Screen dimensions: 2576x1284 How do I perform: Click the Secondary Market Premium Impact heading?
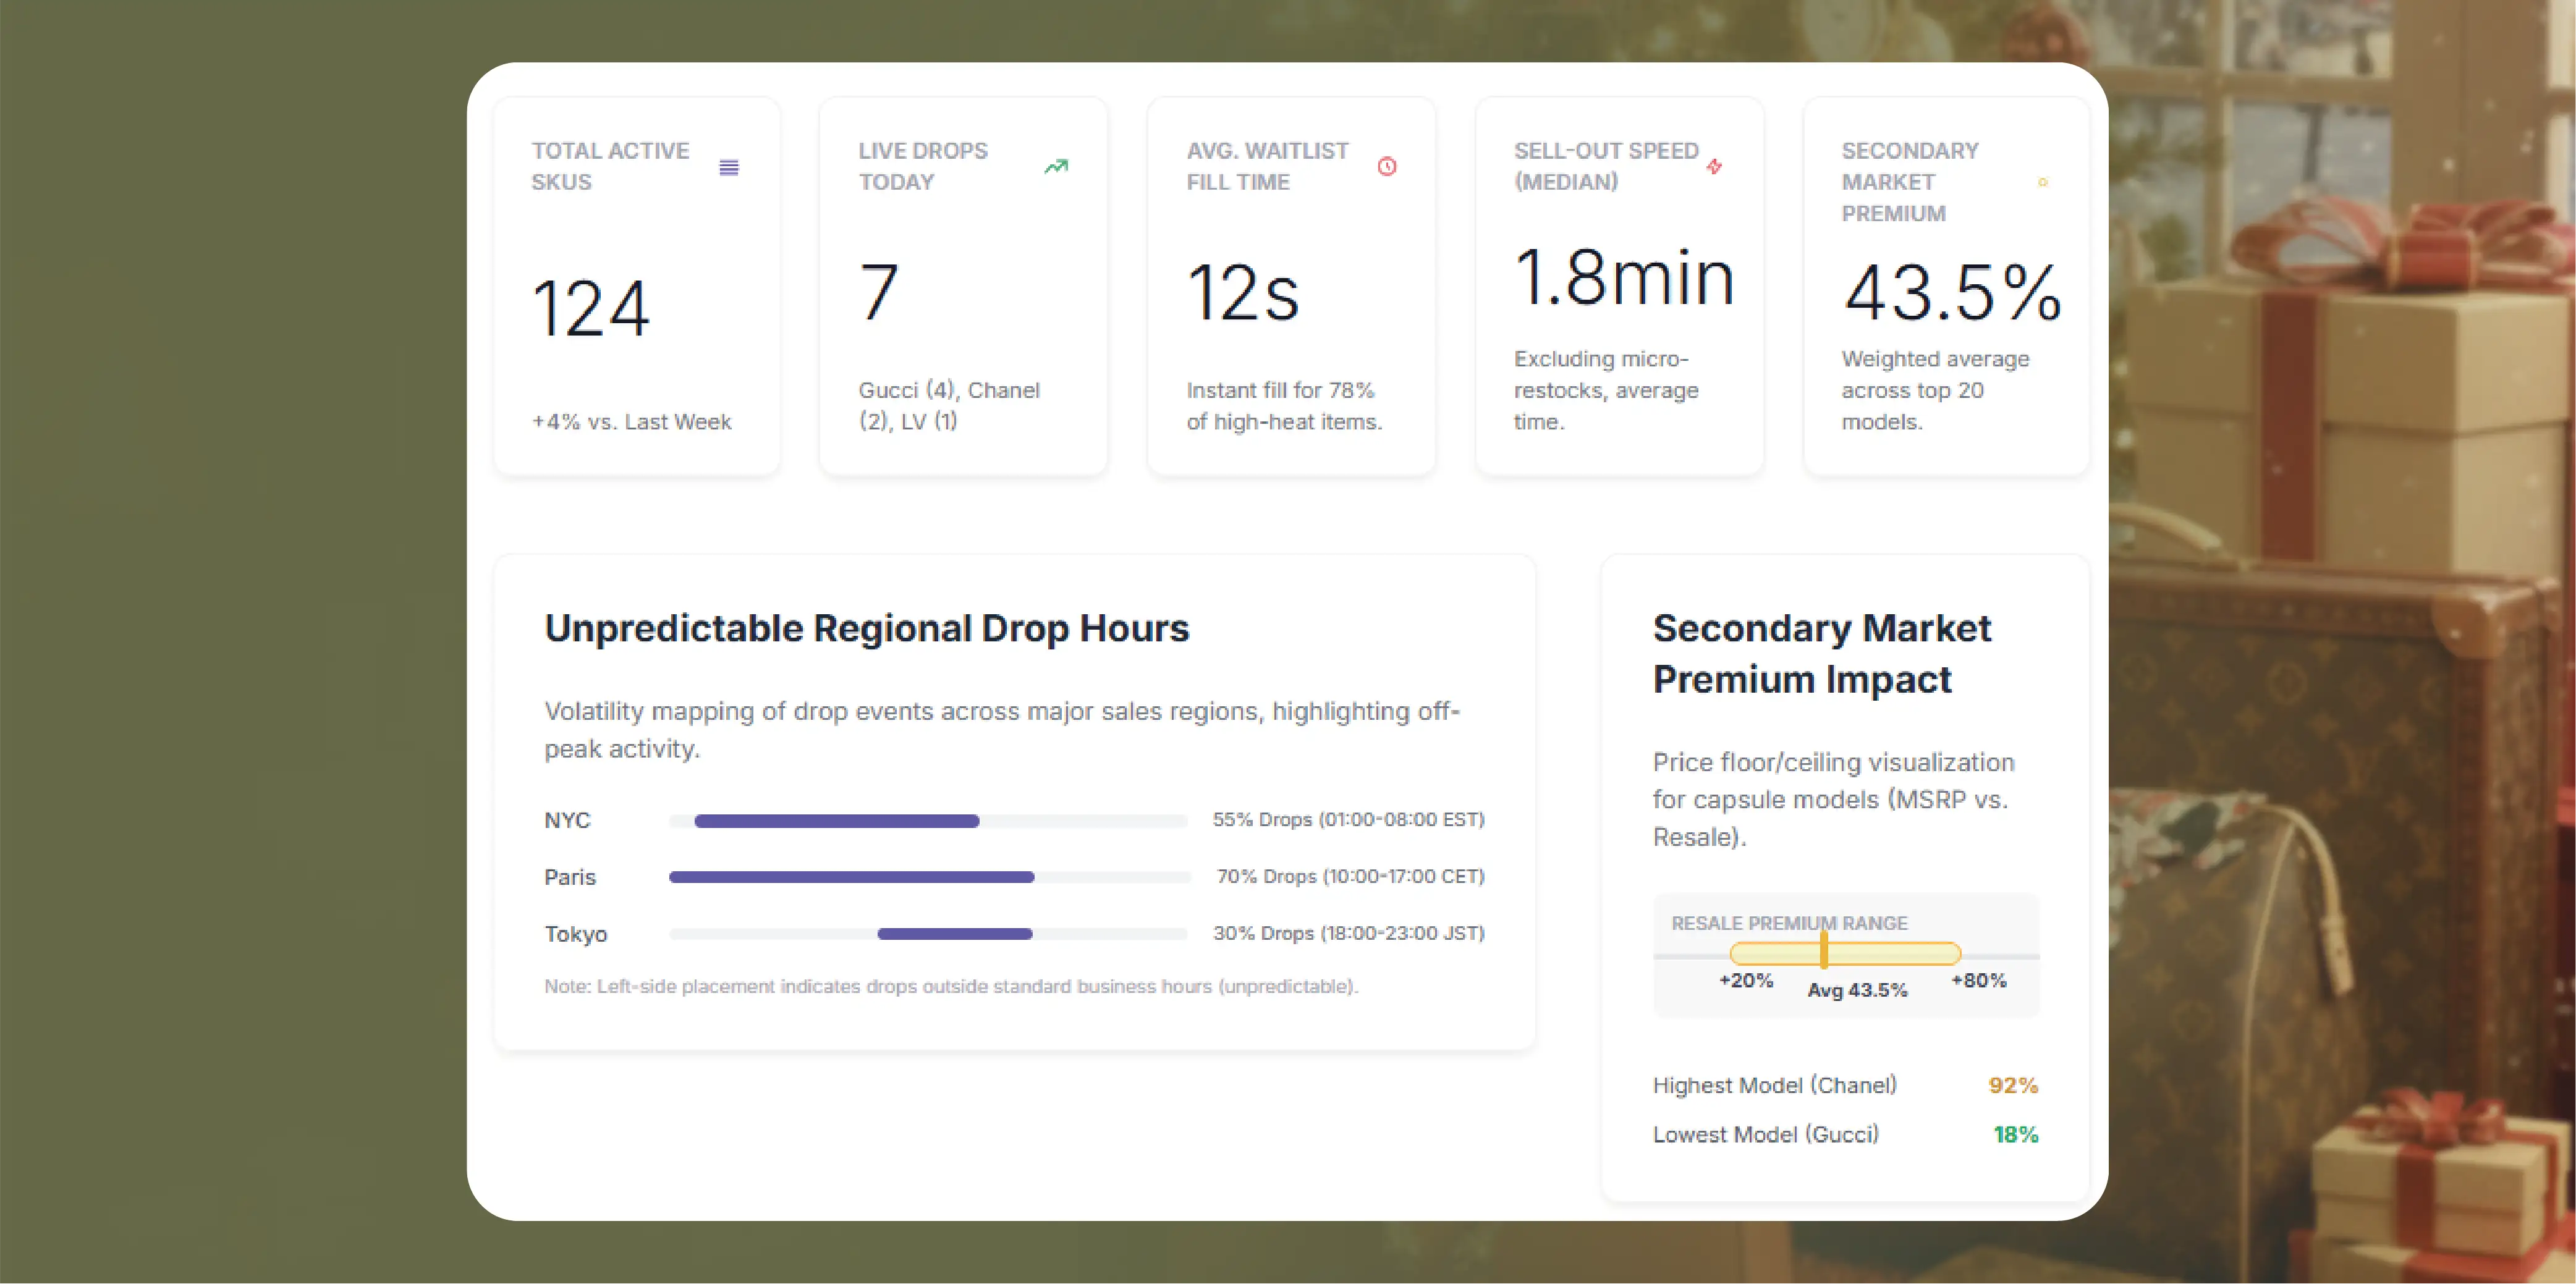[1821, 653]
